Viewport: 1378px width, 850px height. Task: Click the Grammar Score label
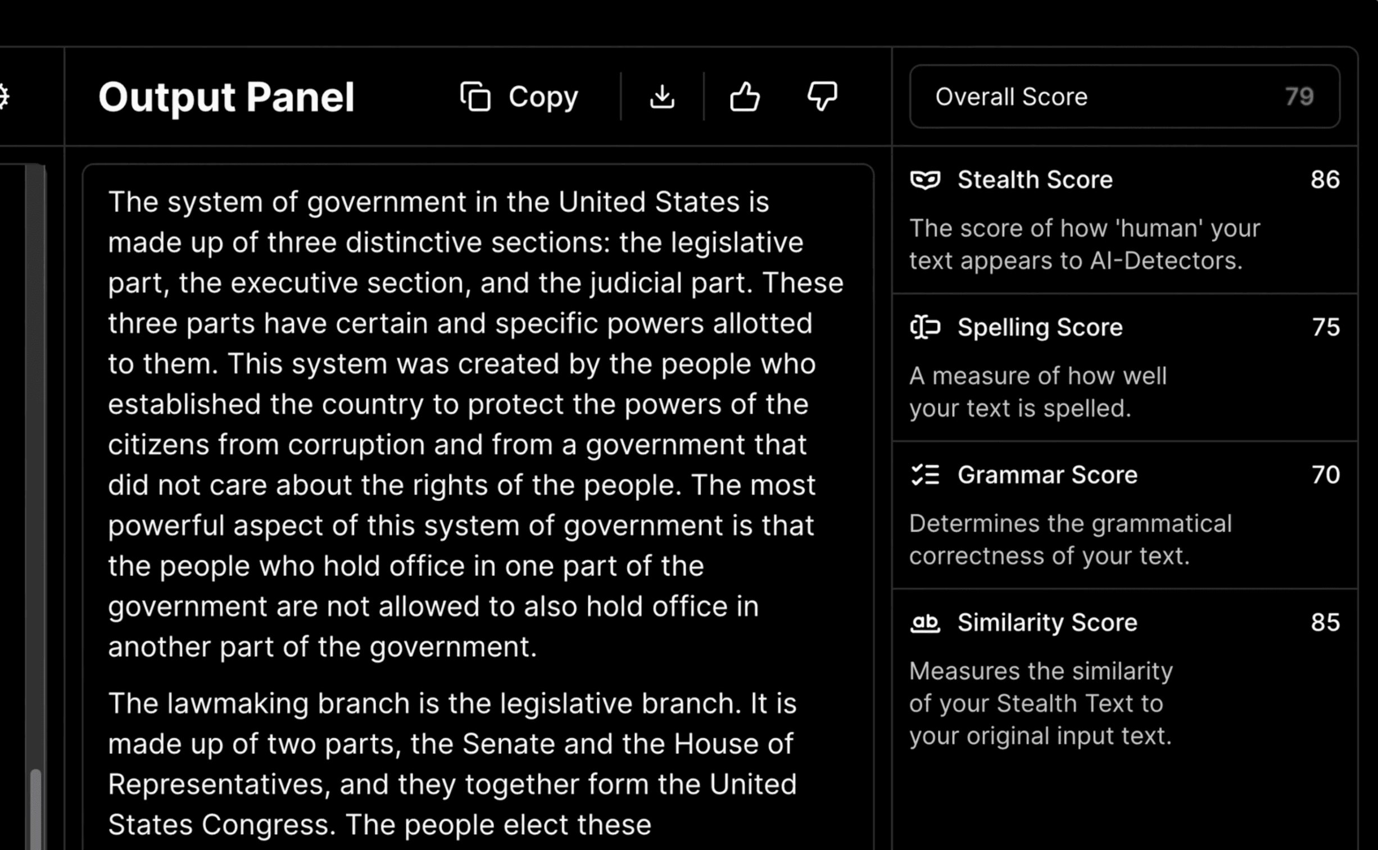(1047, 475)
